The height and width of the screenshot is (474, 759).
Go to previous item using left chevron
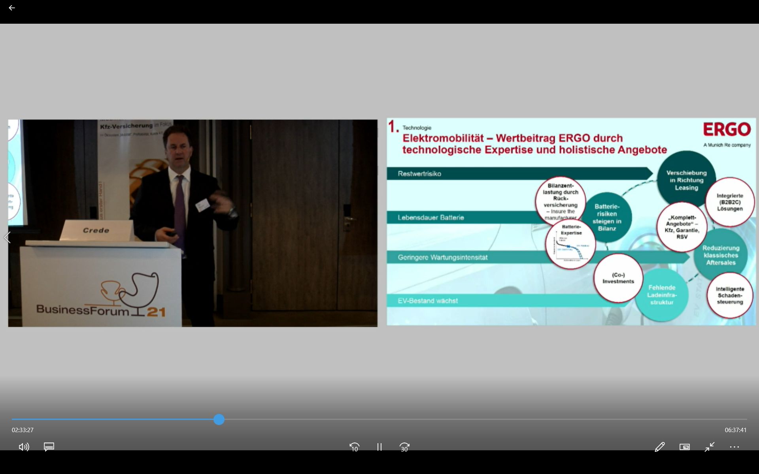(7, 237)
